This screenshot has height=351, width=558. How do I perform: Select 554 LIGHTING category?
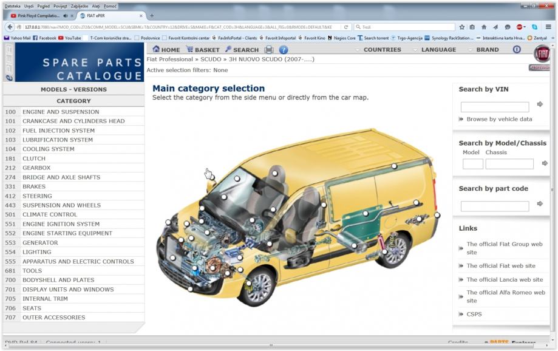coord(73,252)
